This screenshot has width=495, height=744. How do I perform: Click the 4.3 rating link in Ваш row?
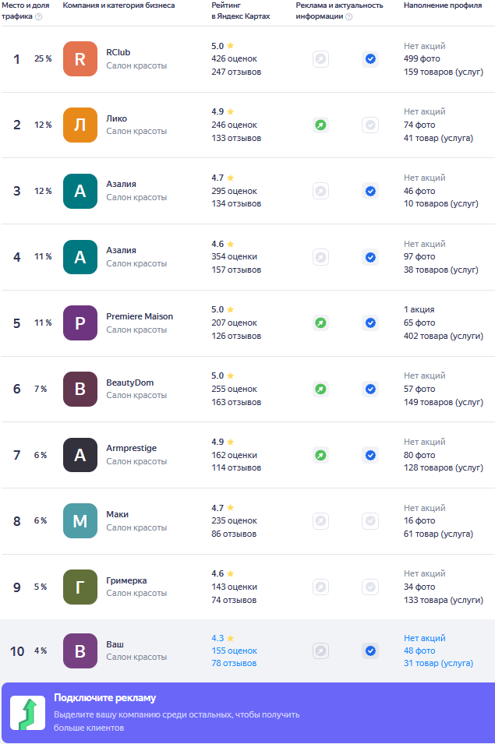pyautogui.click(x=223, y=638)
